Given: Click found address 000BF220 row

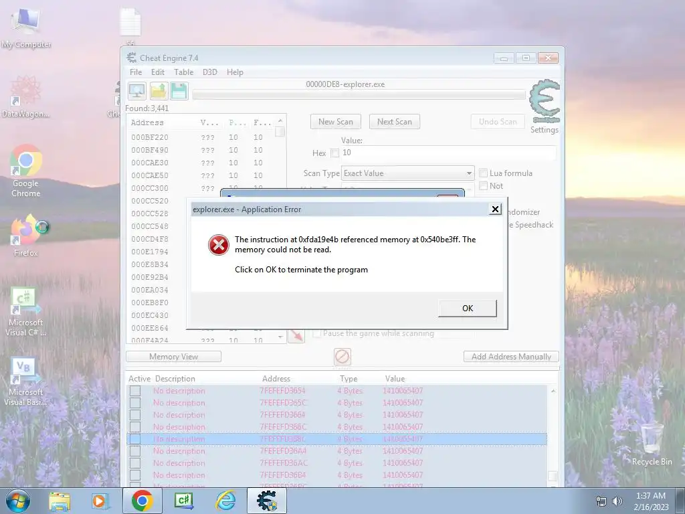Looking at the screenshot, I should (201, 137).
